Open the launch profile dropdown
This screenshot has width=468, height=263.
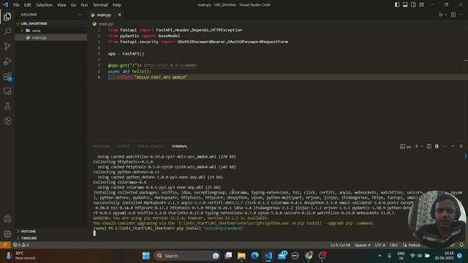[422, 146]
